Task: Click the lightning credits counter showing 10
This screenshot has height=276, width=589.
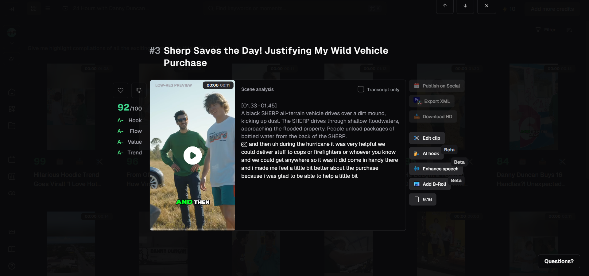Action: [x=509, y=9]
